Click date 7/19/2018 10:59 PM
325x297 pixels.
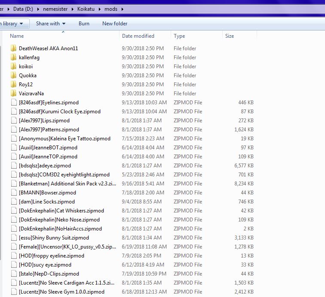(144, 274)
